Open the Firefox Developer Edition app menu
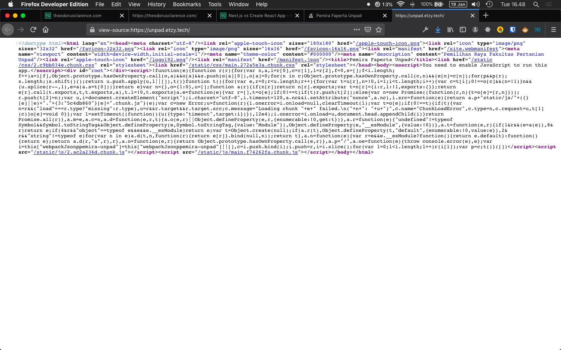Image resolution: width=561 pixels, height=350 pixels. click(x=55, y=4)
